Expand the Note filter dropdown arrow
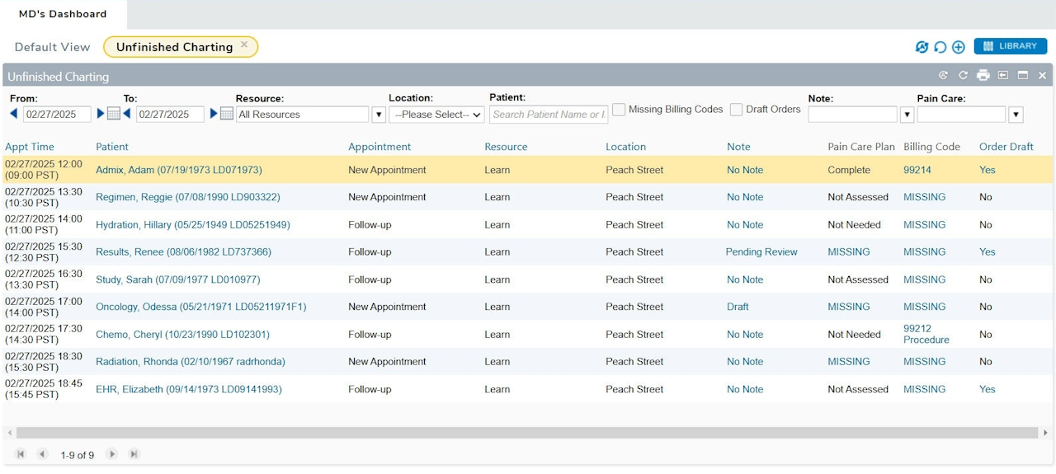Screen dimensions: 1056x474 pos(907,115)
